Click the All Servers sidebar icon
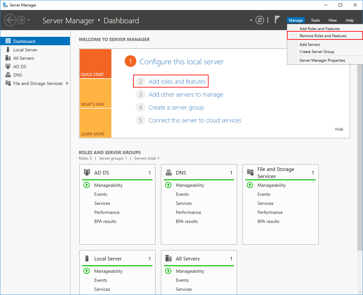Screen dimensions: 363x295 point(8,58)
